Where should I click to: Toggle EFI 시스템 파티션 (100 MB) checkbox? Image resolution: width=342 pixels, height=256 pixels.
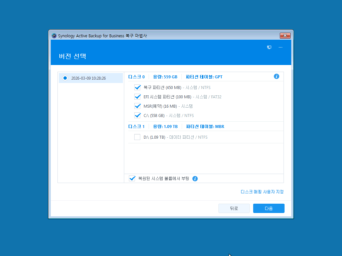[x=137, y=97]
